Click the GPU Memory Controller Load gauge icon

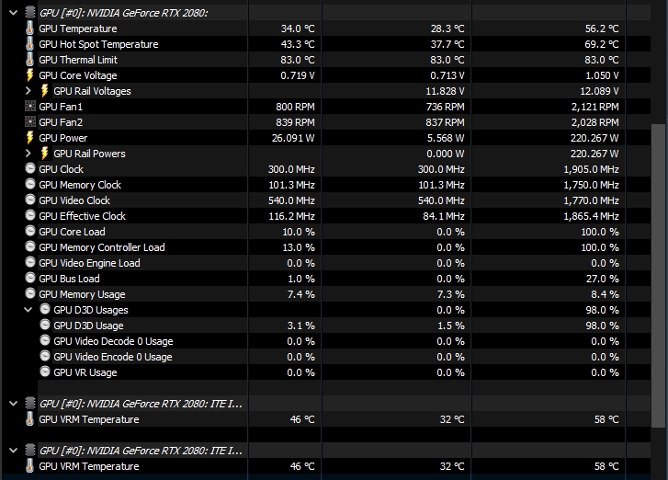tap(30, 246)
